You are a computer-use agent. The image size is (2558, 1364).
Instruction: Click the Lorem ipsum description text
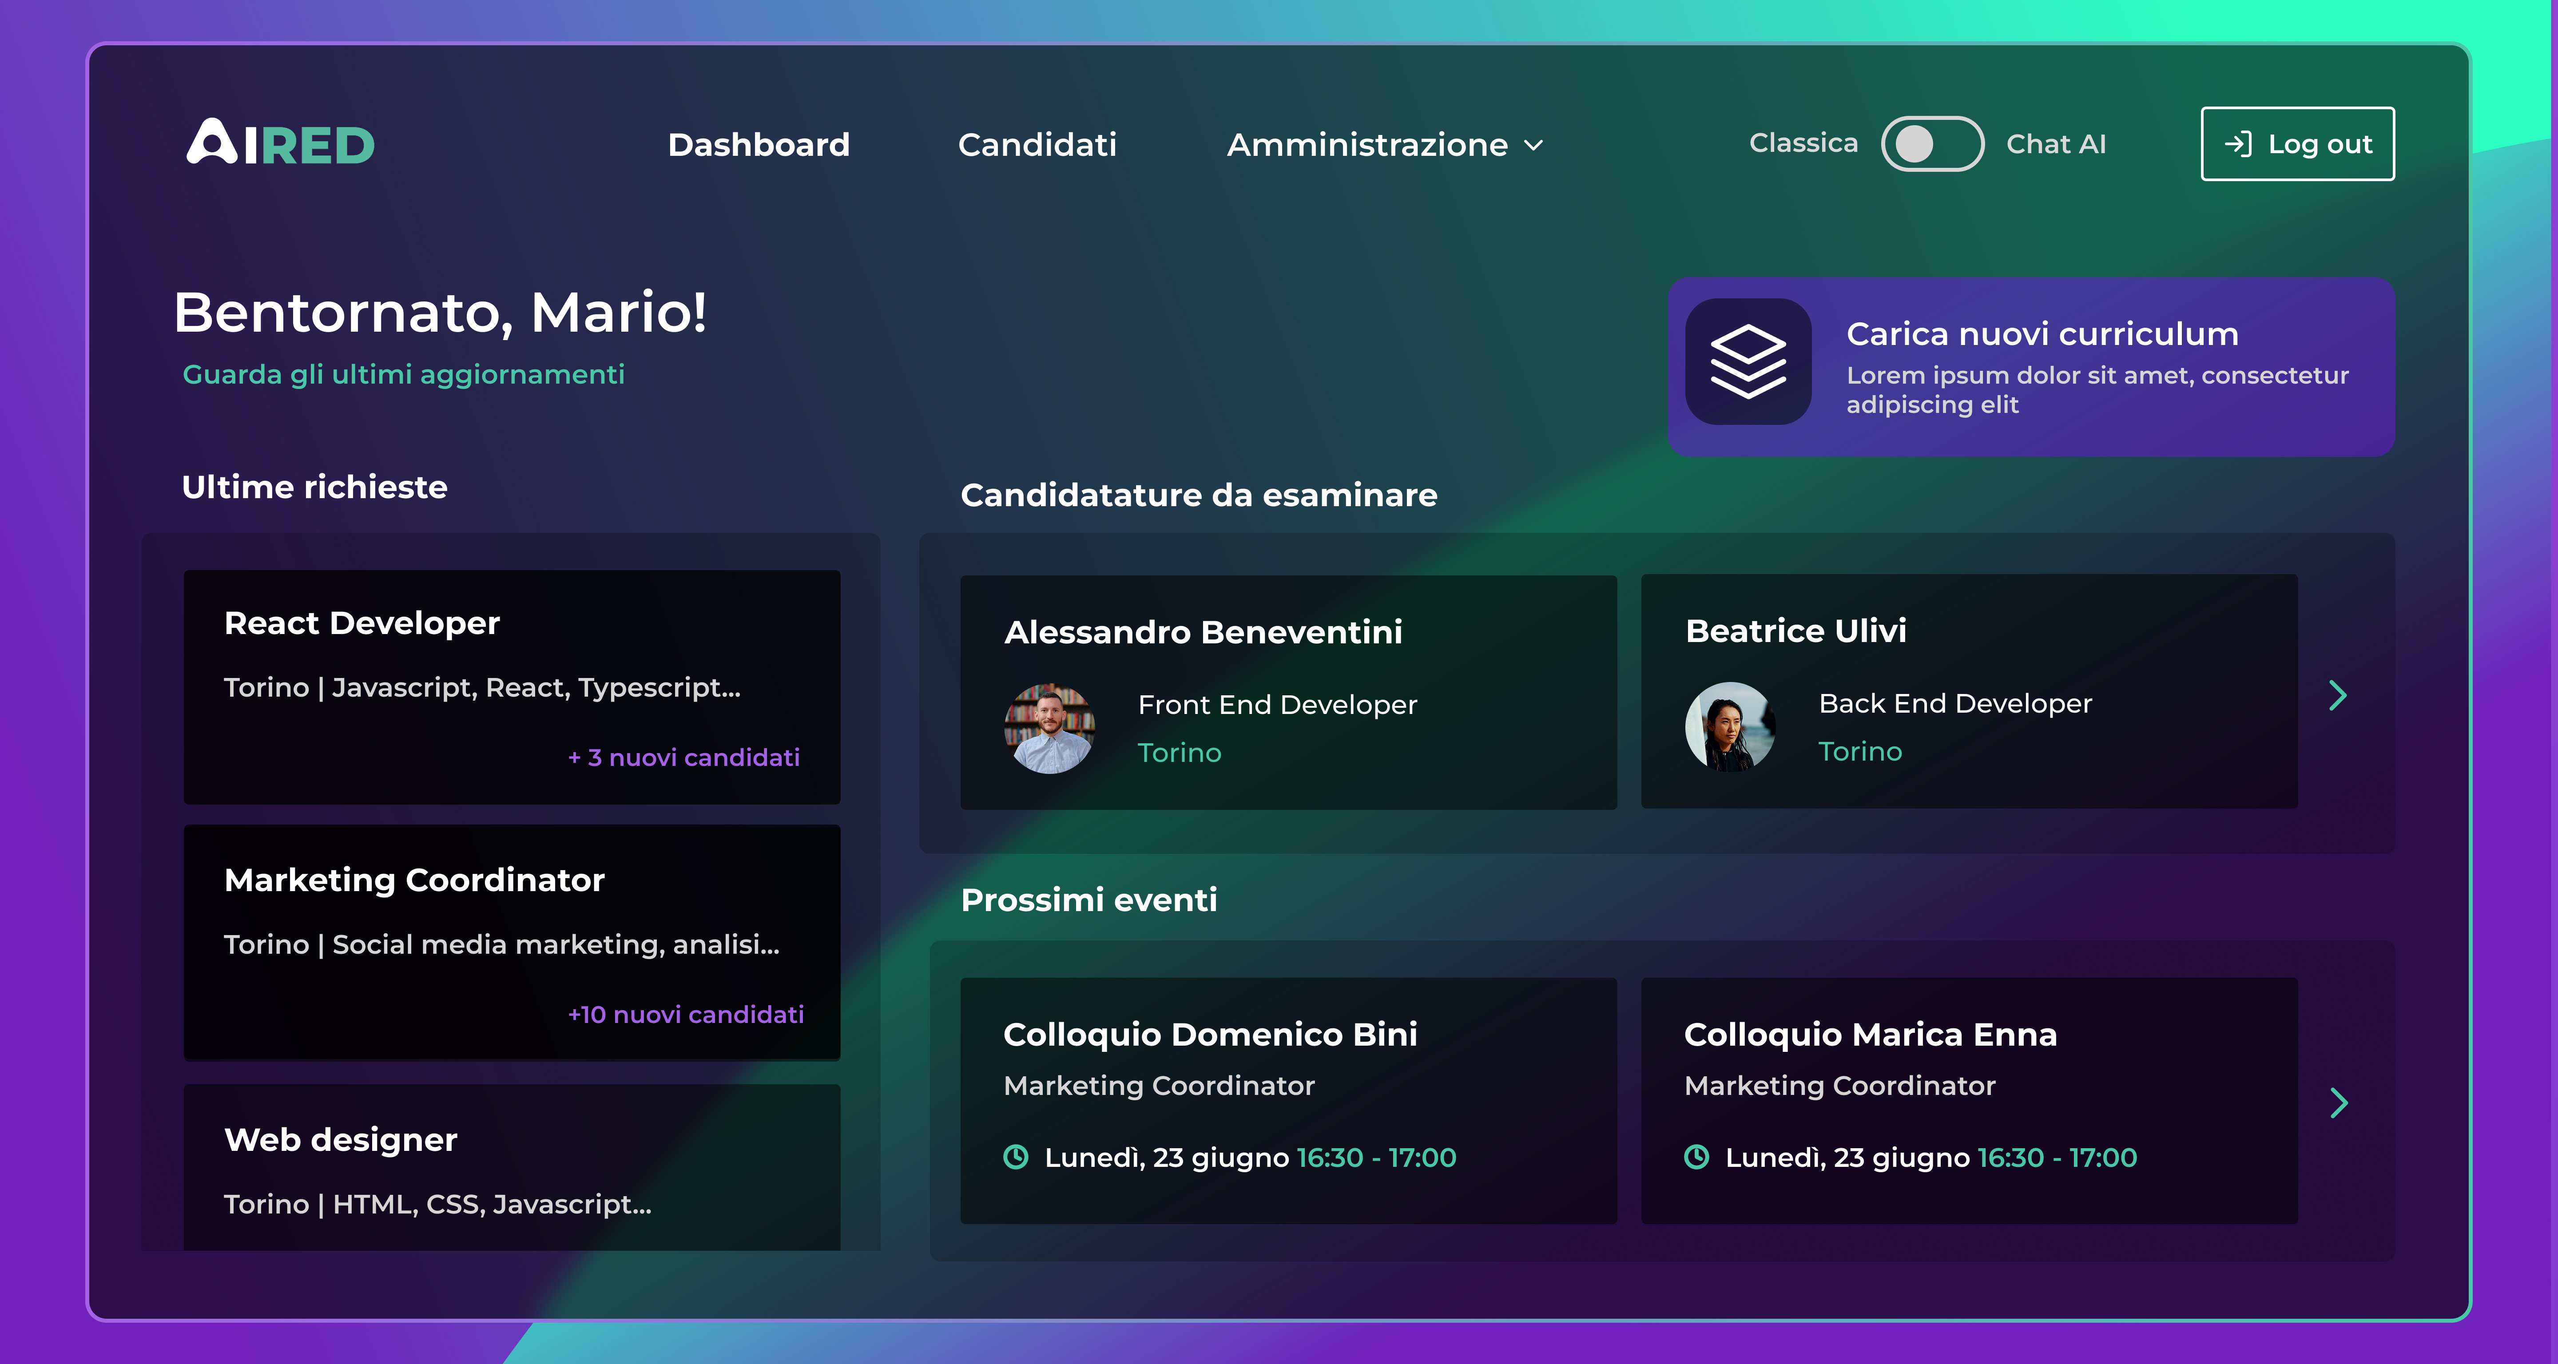pyautogui.click(x=2097, y=390)
